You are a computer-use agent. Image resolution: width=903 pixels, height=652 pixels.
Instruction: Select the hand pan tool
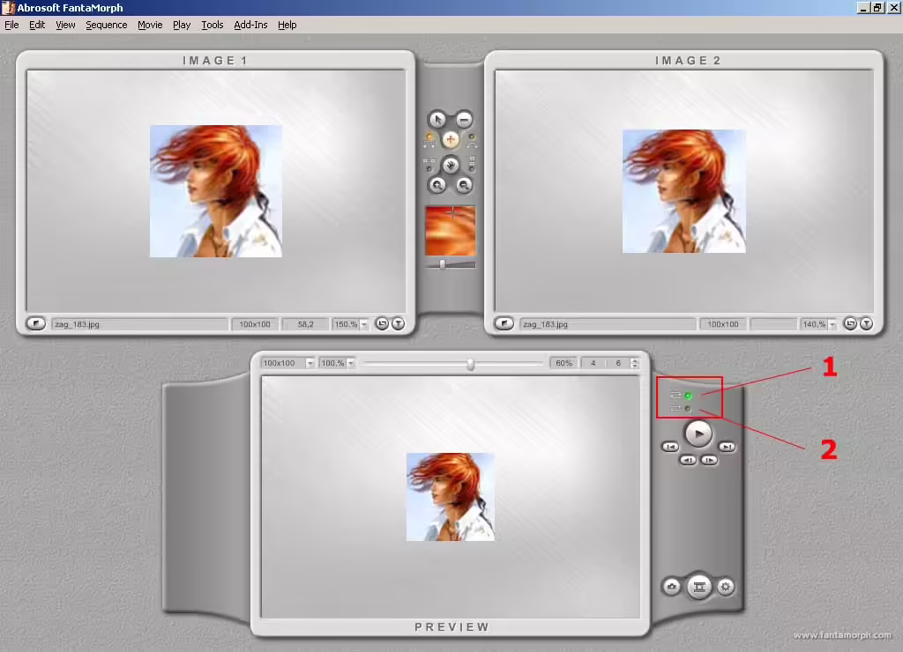pos(451,166)
